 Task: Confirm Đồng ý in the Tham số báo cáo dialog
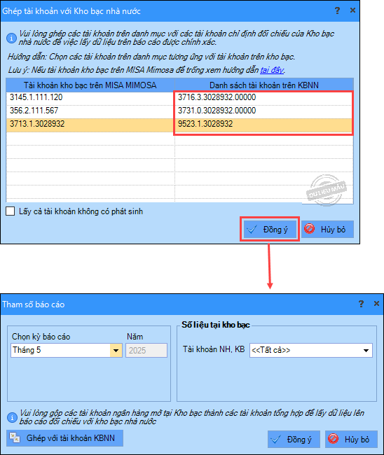(294, 440)
